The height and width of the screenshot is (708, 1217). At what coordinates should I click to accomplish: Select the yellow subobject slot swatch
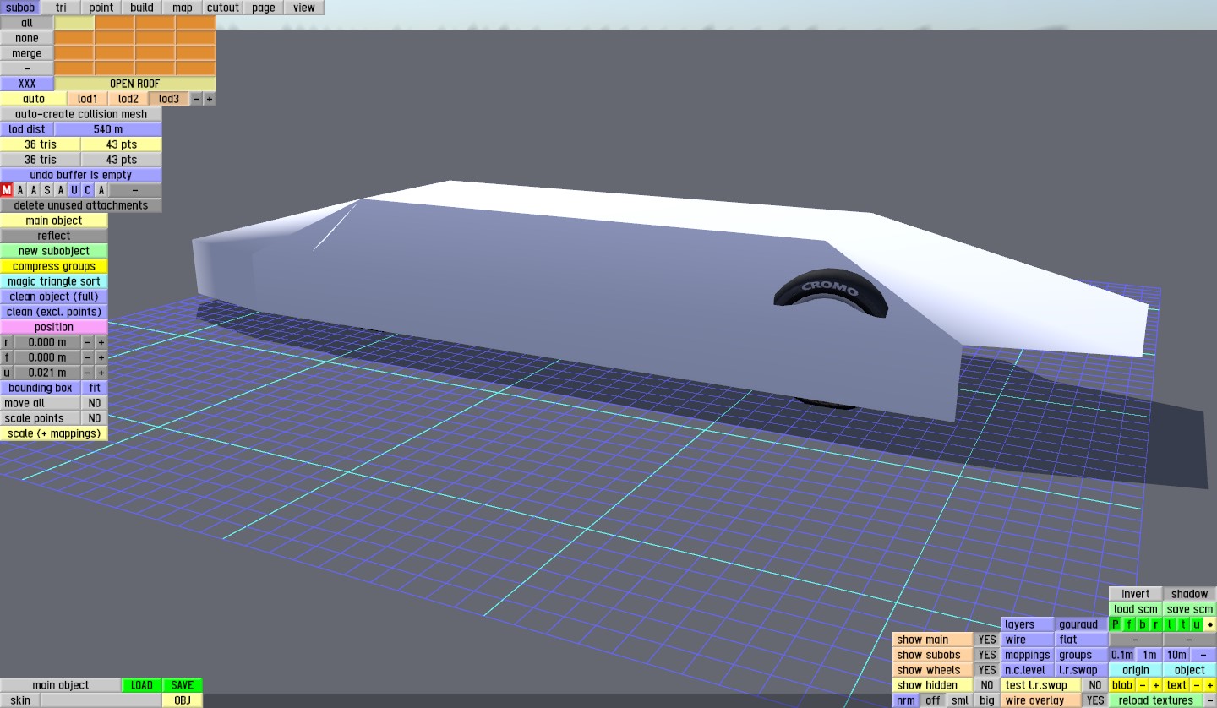coord(74,23)
